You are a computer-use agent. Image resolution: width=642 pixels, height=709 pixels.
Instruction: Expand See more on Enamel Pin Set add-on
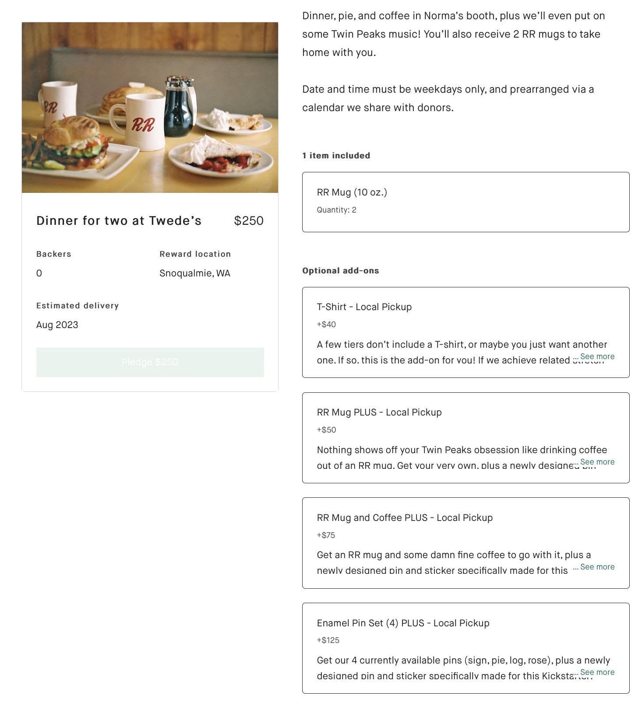point(597,672)
